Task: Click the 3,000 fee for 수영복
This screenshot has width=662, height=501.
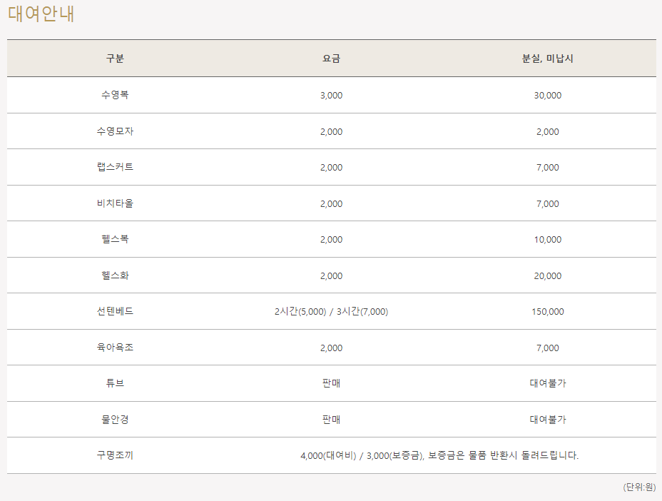Action: click(332, 96)
